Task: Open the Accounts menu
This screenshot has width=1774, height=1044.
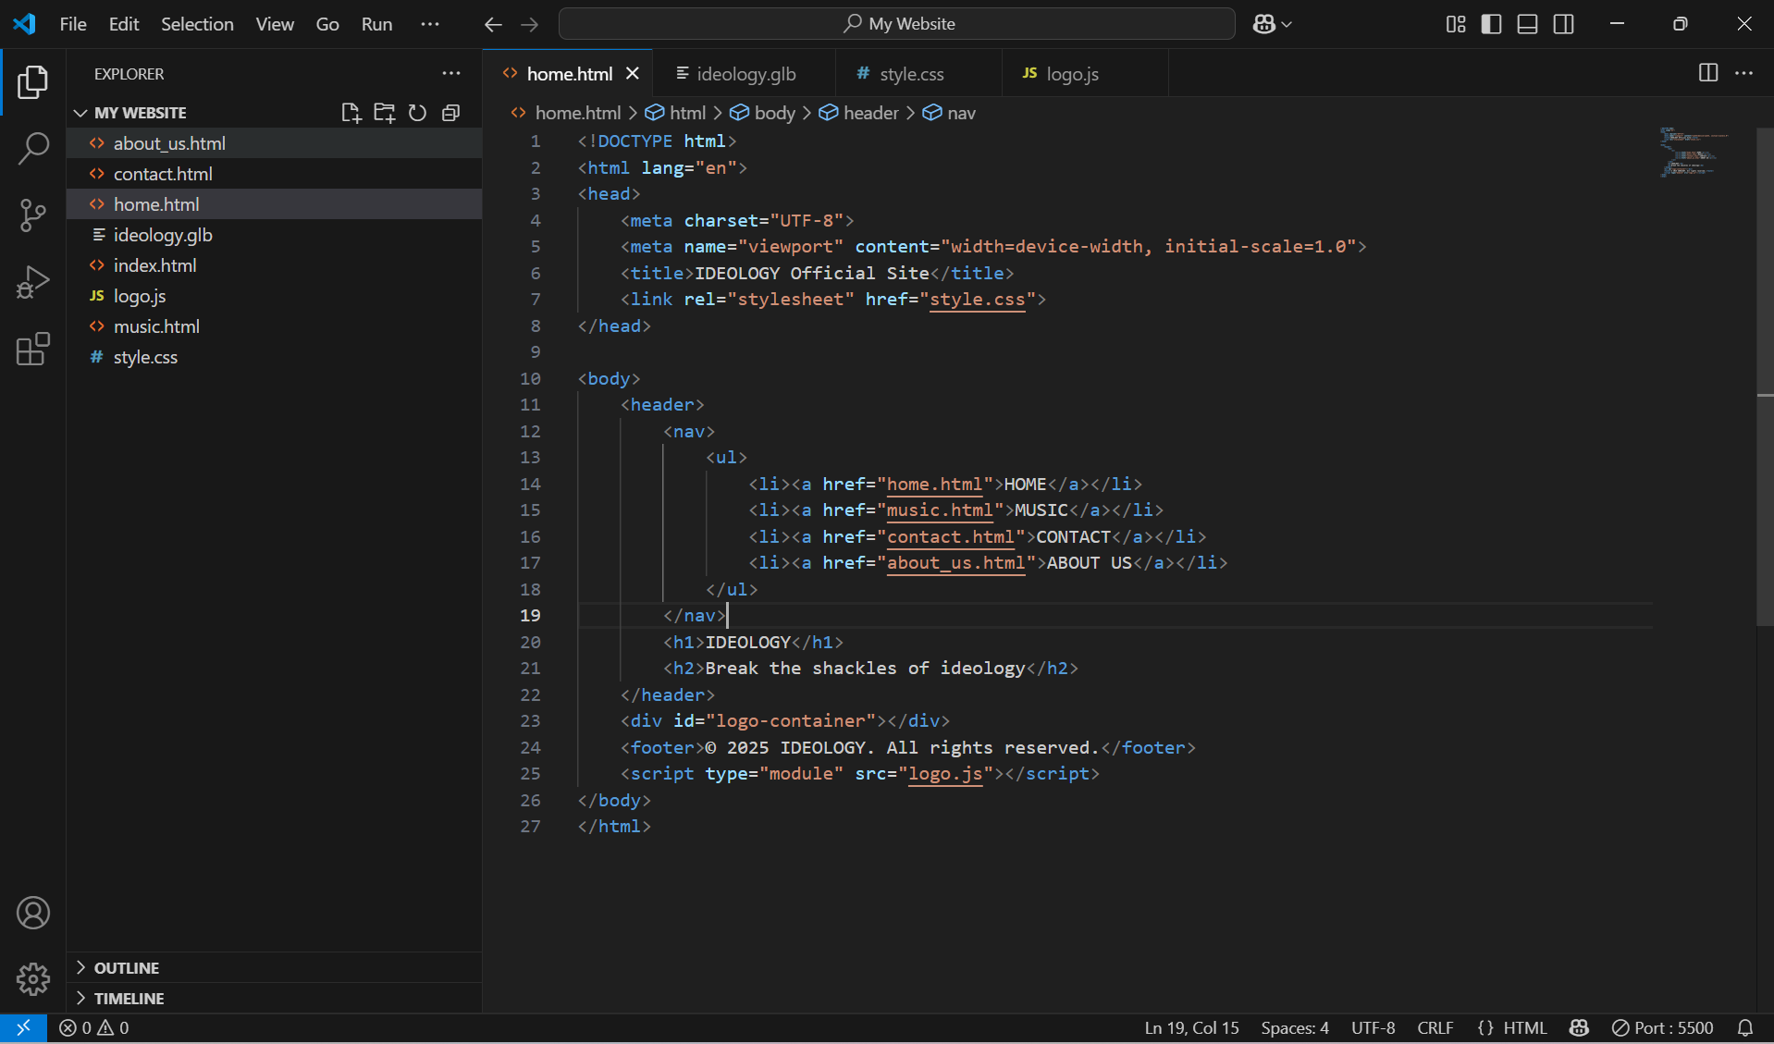Action: click(32, 913)
